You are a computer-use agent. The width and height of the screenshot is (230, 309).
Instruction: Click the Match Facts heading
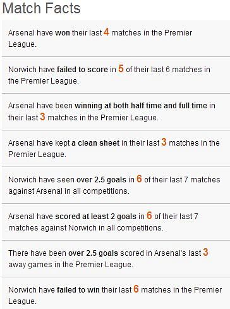click(x=42, y=8)
